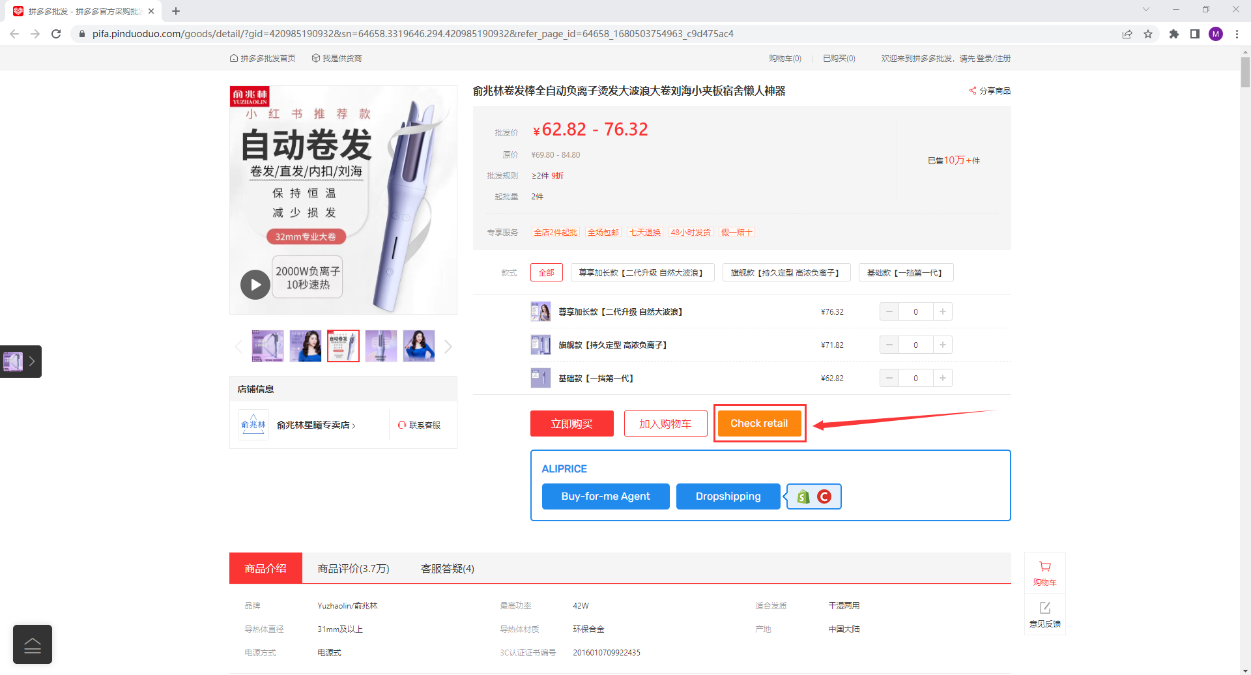Switch to the 商品评价 tab
The image size is (1251, 675).
click(353, 569)
